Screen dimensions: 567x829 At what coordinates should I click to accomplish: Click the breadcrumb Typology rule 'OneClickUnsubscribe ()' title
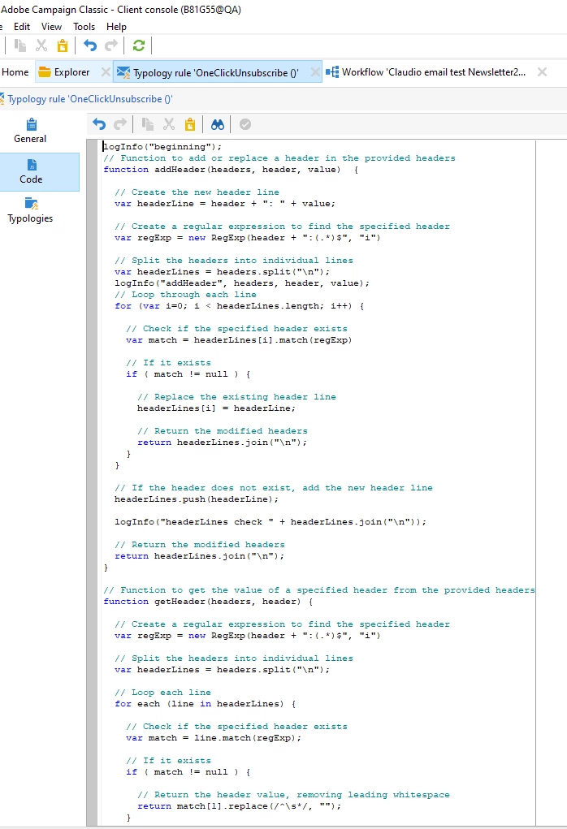[90, 99]
